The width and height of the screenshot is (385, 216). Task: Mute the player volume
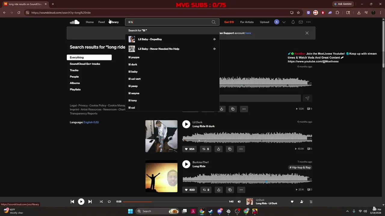tap(239, 202)
